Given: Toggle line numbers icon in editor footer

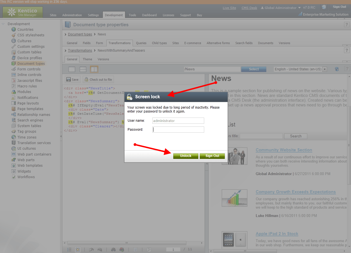Looking at the screenshot, I should (70, 250).
